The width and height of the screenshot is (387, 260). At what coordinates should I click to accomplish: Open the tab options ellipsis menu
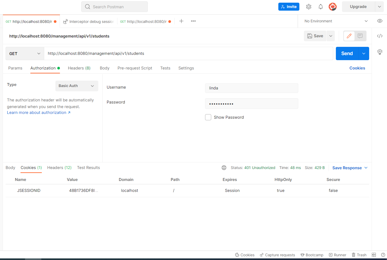point(193,21)
